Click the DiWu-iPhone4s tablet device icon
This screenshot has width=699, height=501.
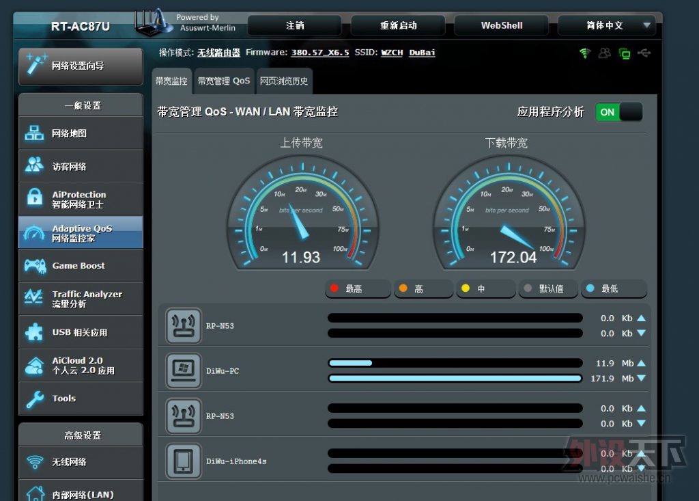point(183,461)
